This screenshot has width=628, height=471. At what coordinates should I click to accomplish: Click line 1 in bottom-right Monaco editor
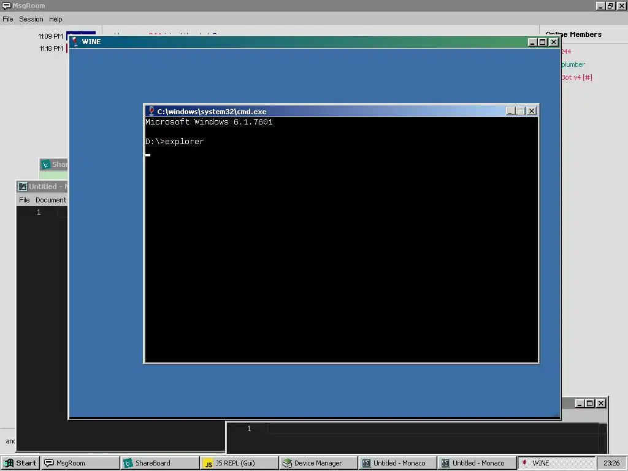(x=432, y=429)
